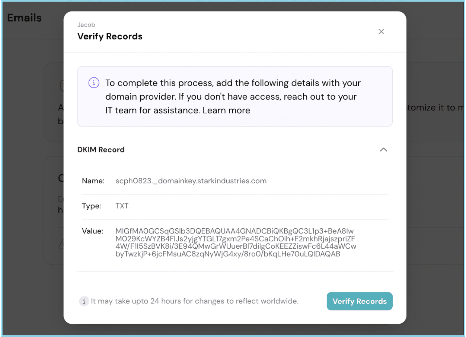Select the scph0823._domainkey.starkindustries.com name value
The width and height of the screenshot is (466, 337).
(191, 181)
